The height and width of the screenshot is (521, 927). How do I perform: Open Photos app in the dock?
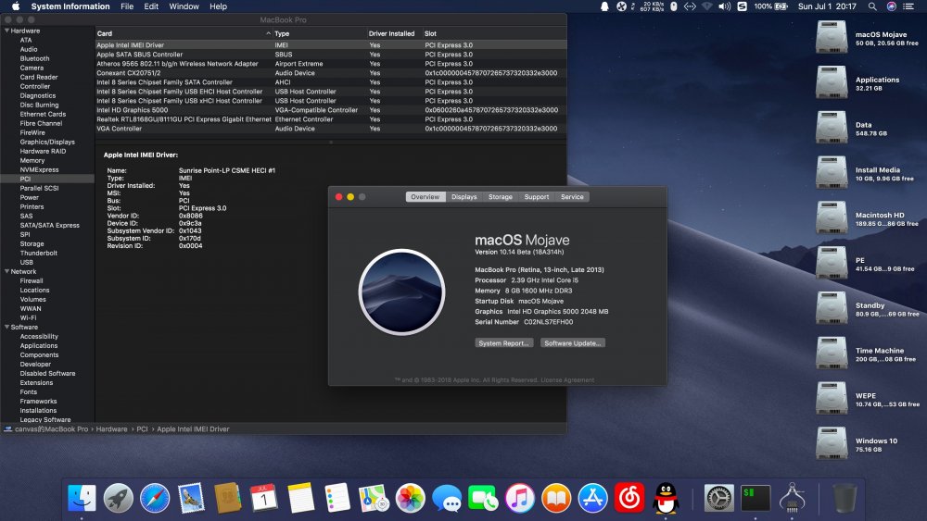point(410,498)
